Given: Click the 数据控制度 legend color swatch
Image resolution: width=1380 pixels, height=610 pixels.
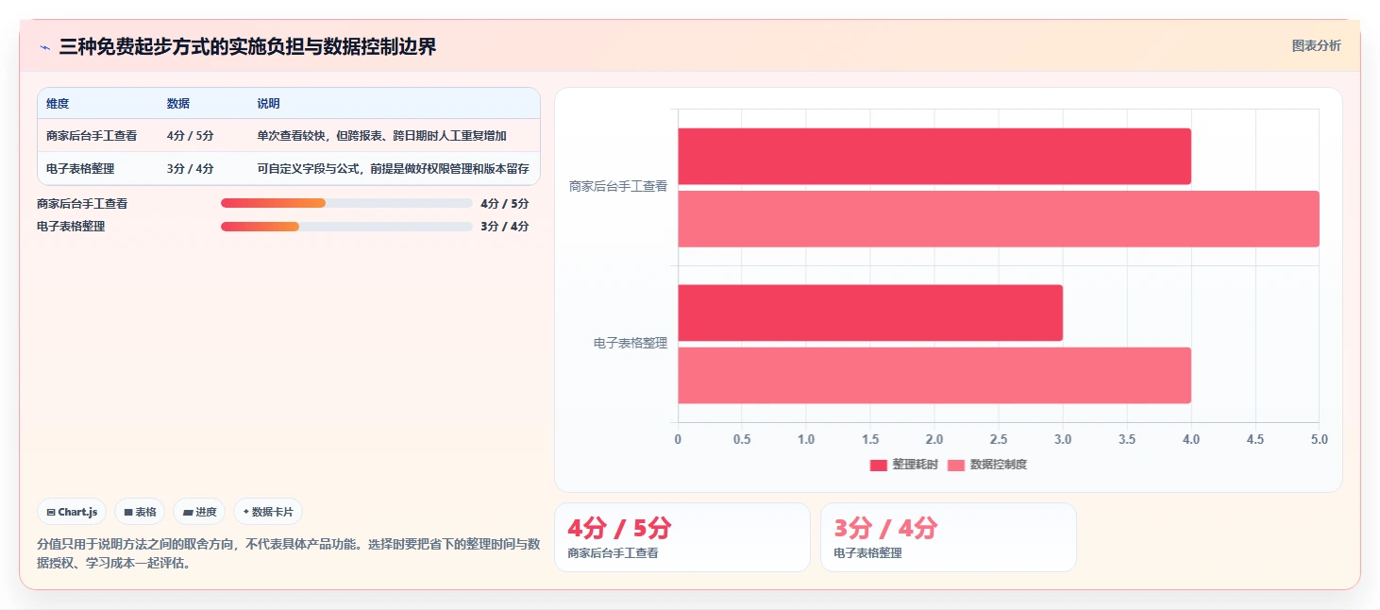Looking at the screenshot, I should 956,465.
